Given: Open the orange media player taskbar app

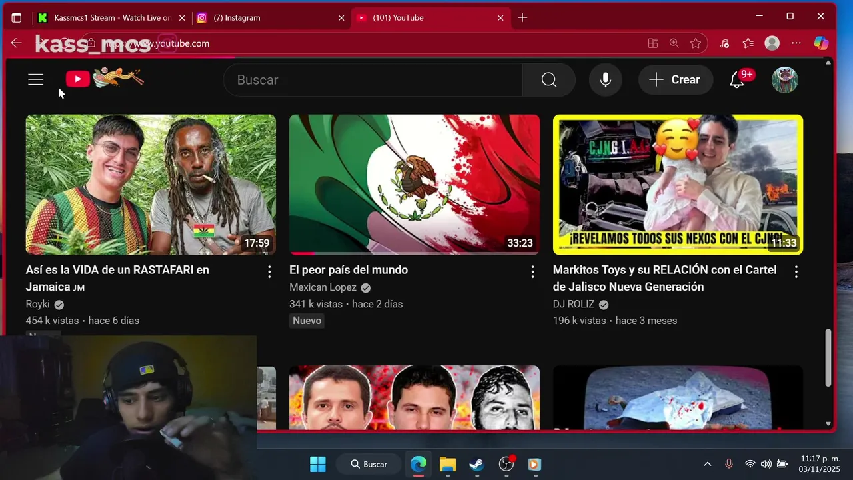Looking at the screenshot, I should click(x=534, y=464).
